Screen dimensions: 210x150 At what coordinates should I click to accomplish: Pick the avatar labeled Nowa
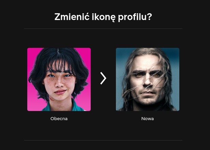(x=148, y=79)
